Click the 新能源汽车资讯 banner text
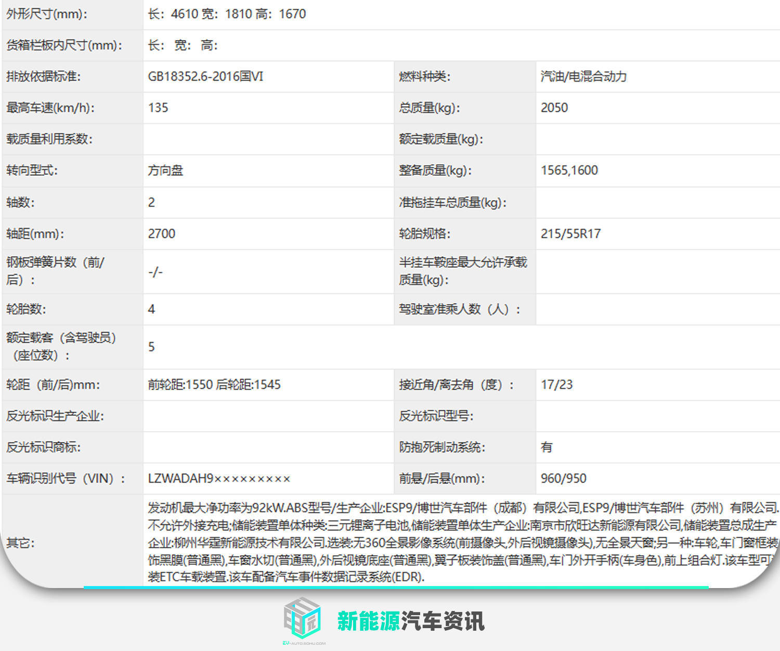Screen dimensions: 780x651 point(411,621)
